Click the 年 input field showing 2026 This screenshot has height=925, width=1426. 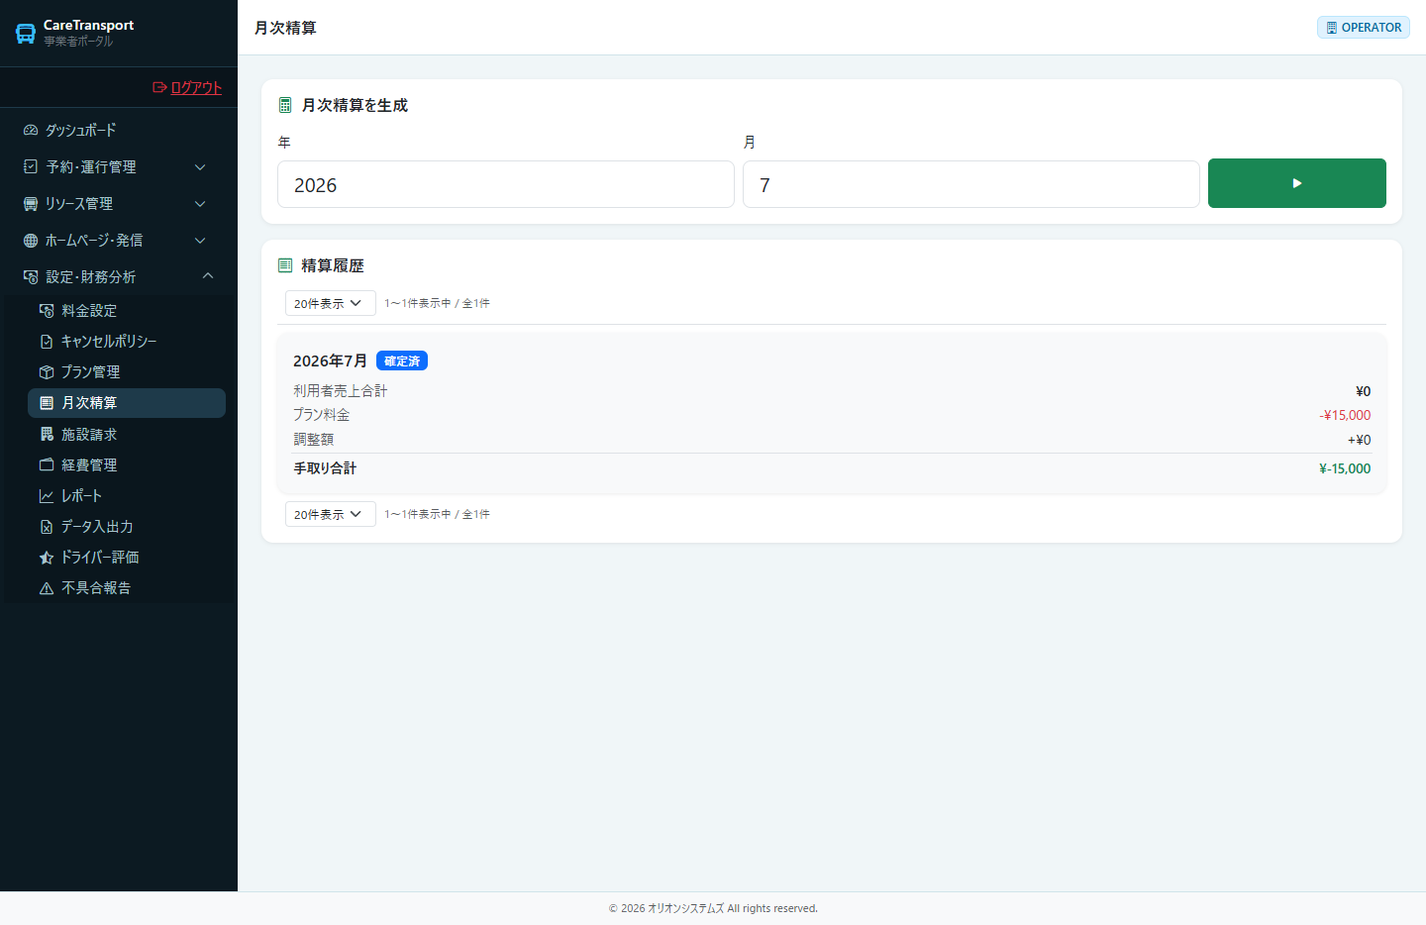[506, 184]
